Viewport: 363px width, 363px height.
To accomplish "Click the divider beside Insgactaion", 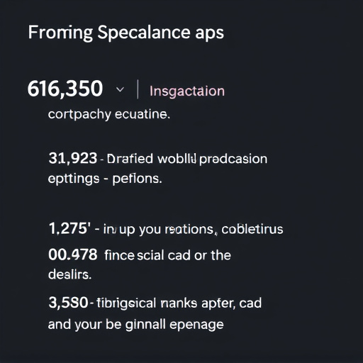I will (x=138, y=89).
